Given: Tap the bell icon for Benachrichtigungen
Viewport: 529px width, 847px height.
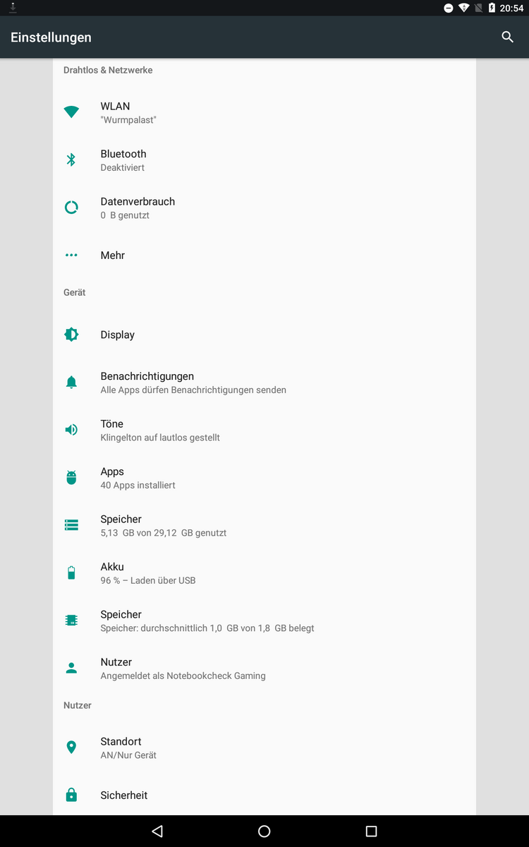Looking at the screenshot, I should click(x=71, y=383).
